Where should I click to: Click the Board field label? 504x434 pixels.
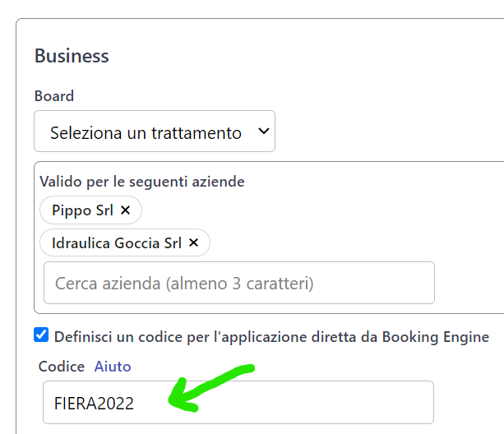click(54, 96)
